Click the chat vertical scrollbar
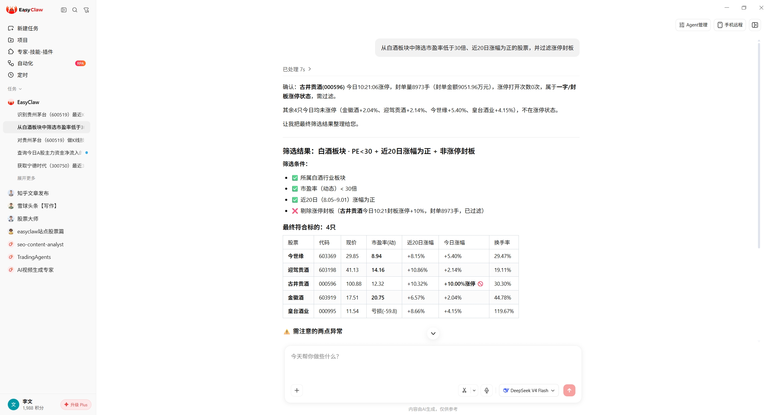Image resolution: width=770 pixels, height=415 pixels. [x=759, y=146]
